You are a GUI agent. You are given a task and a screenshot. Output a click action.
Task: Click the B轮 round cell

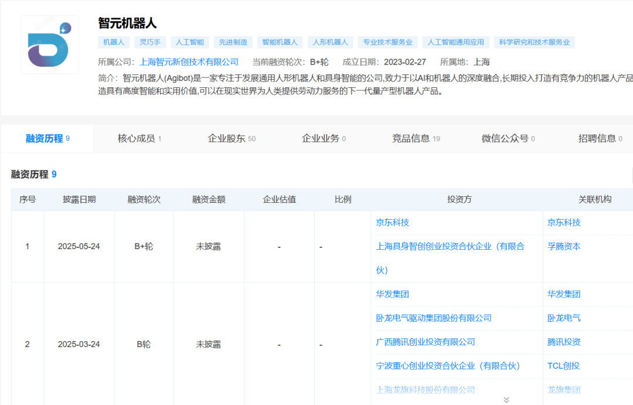tap(144, 345)
